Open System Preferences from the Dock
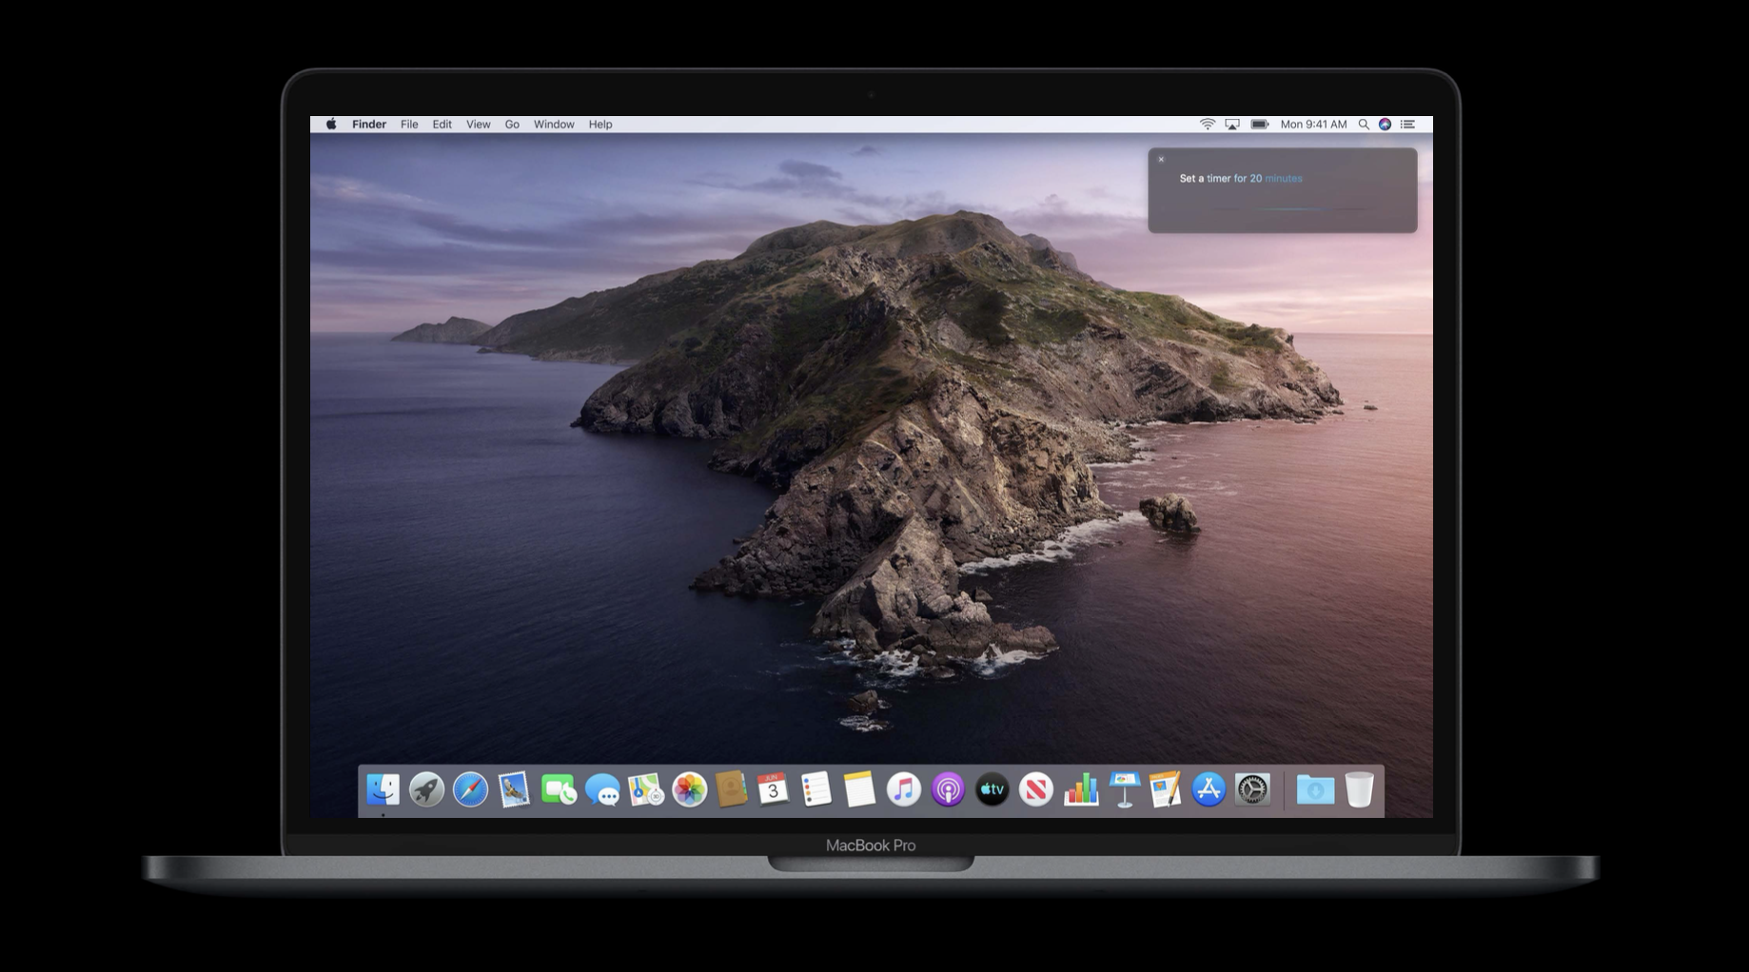1749x972 pixels. [1252, 789]
